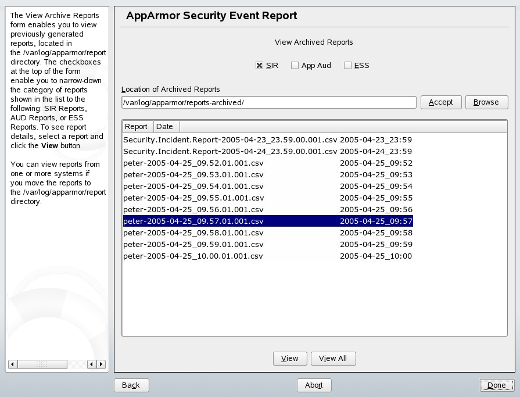This screenshot has height=397, width=520.
Task: Disable the SIR checkbox
Action: [258, 66]
